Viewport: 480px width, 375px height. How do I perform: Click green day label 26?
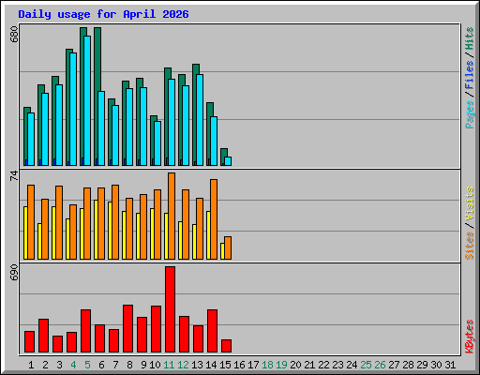click(x=380, y=365)
